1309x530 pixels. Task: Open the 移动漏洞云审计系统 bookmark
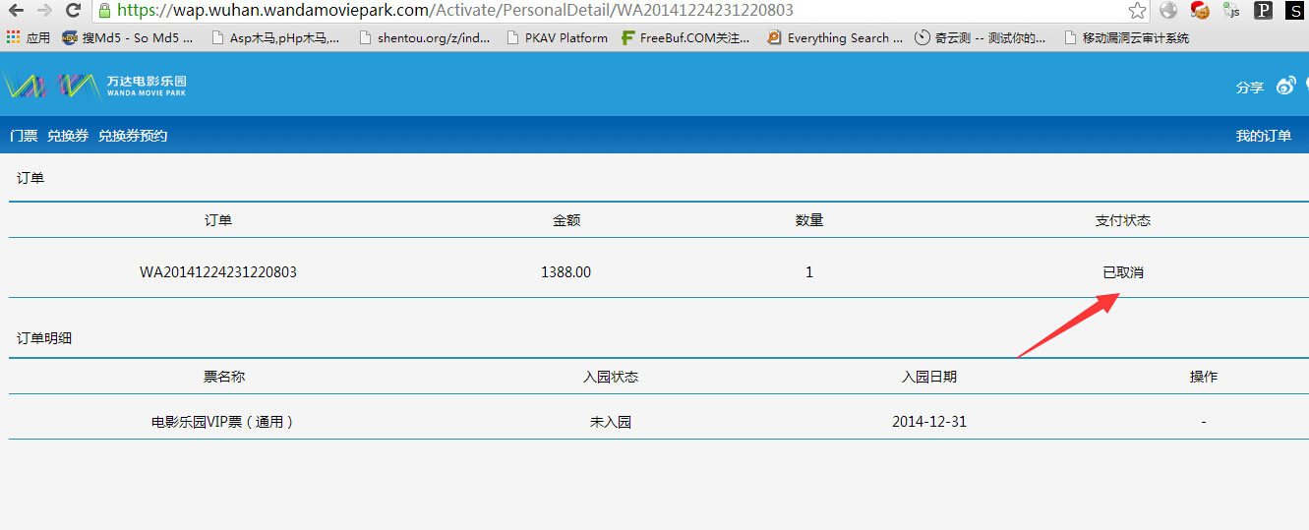tap(1125, 38)
